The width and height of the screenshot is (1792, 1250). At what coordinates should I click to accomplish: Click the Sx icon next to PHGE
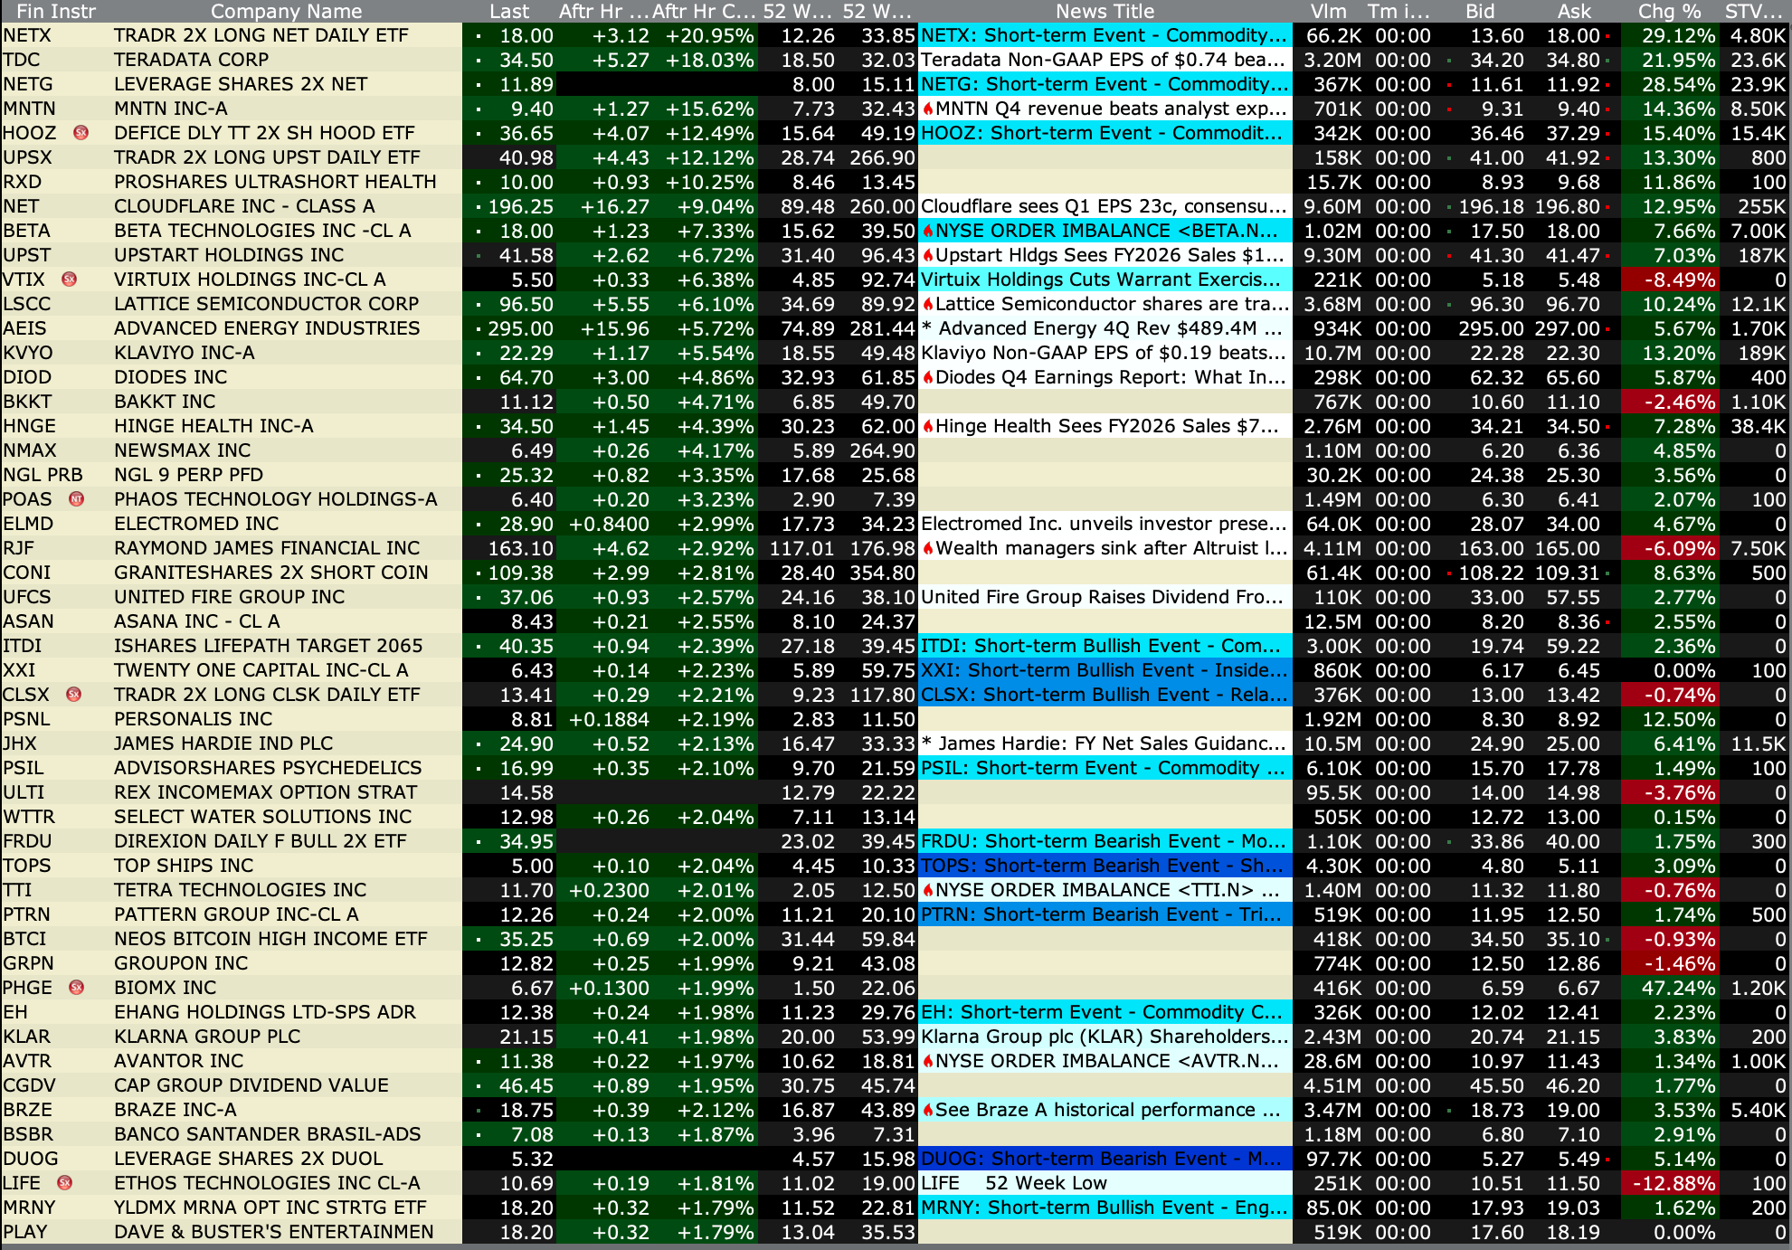click(x=77, y=988)
